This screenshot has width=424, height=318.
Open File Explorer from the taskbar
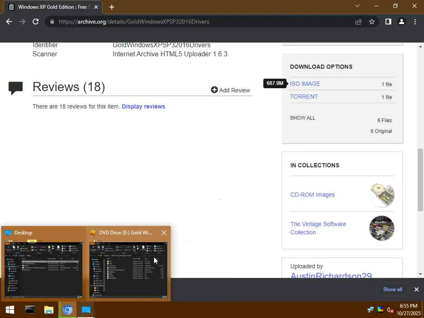point(49,310)
